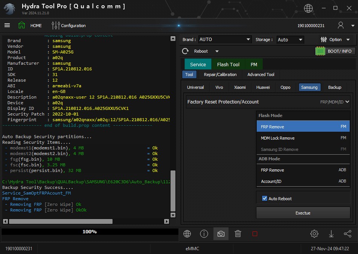358x254 pixels.
Task: Select the Tool sub-tab
Action: [189, 75]
